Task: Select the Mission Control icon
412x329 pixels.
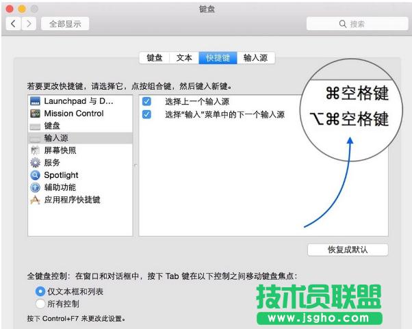Action: 36,114
